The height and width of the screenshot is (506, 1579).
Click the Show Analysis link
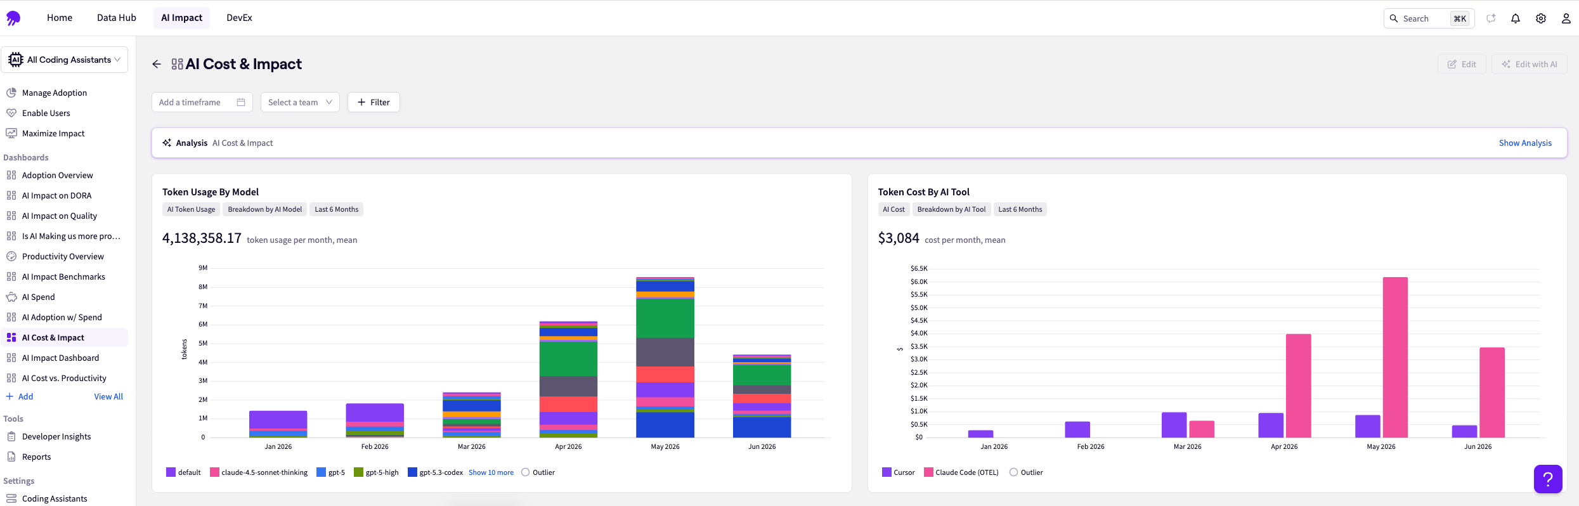(x=1525, y=143)
